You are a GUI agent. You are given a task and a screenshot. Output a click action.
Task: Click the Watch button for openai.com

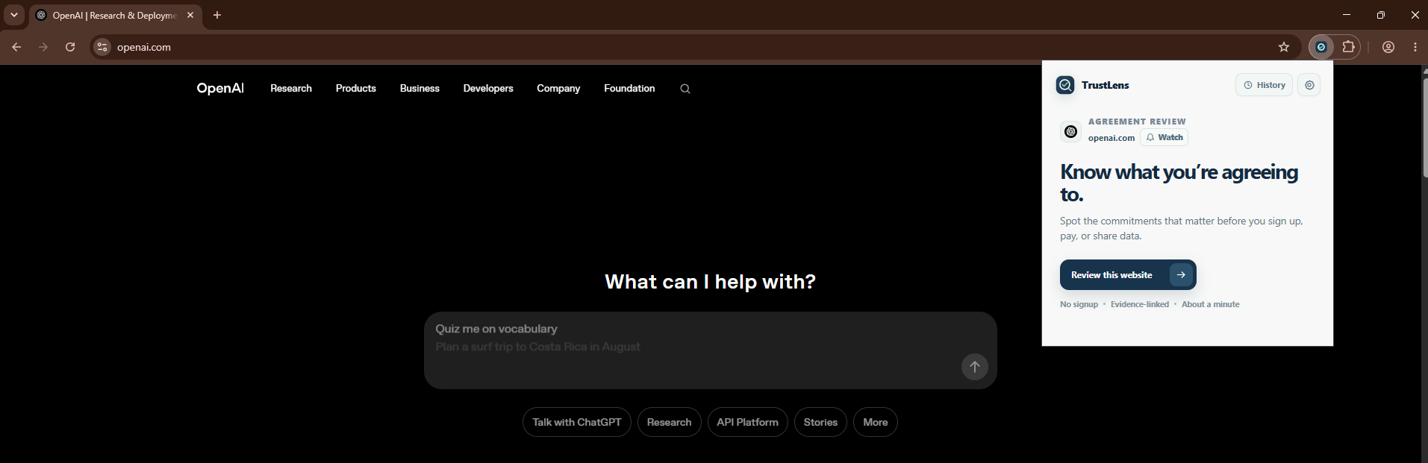click(1164, 137)
